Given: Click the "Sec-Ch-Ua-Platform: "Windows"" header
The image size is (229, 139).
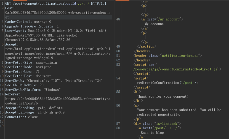Looking at the screenshot, I should pos(33,90).
